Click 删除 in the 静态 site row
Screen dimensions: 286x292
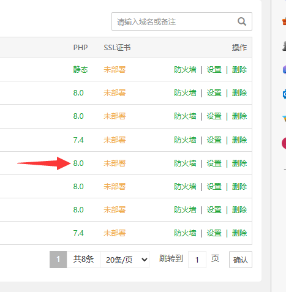[239, 70]
